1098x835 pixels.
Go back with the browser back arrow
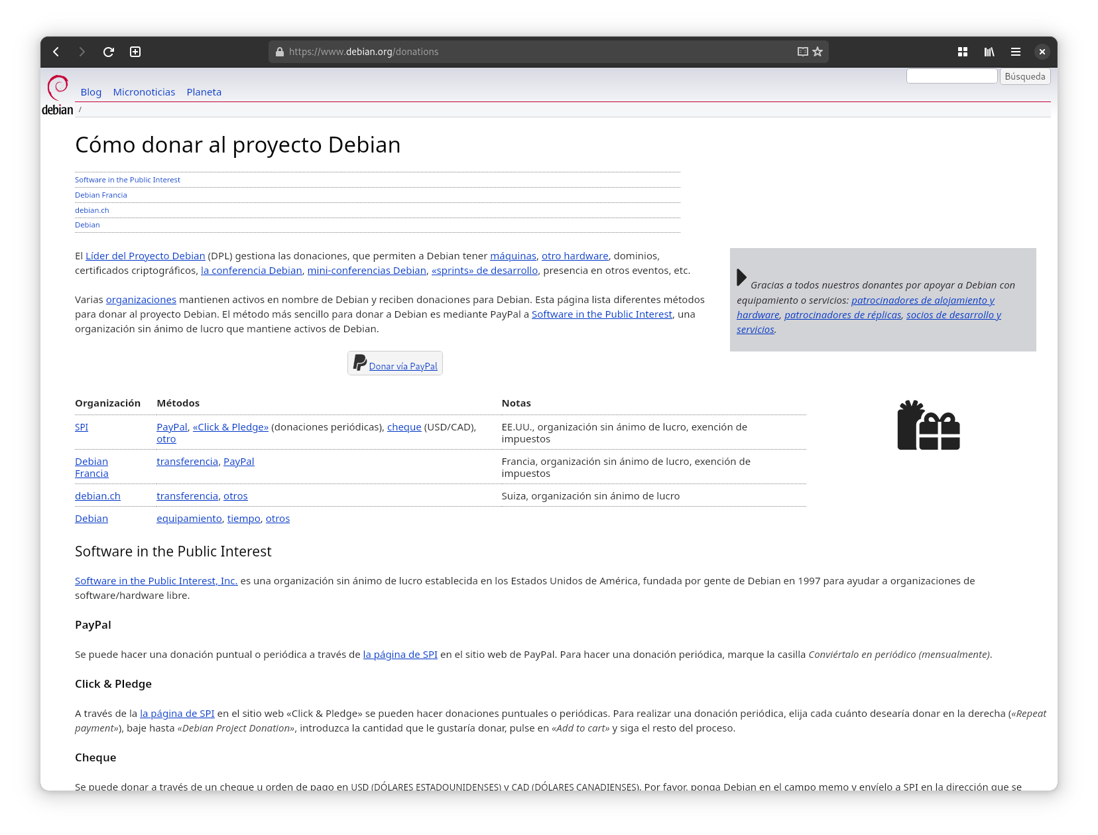56,52
